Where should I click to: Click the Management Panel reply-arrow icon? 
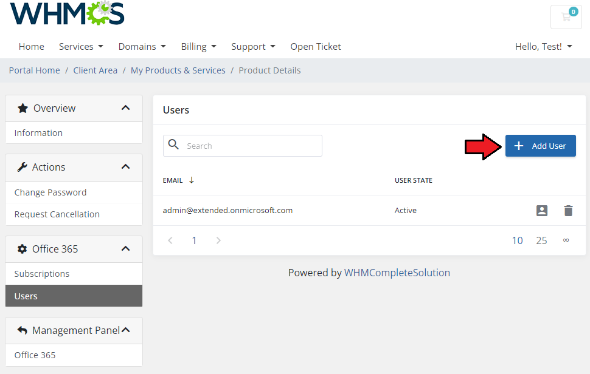pos(22,330)
